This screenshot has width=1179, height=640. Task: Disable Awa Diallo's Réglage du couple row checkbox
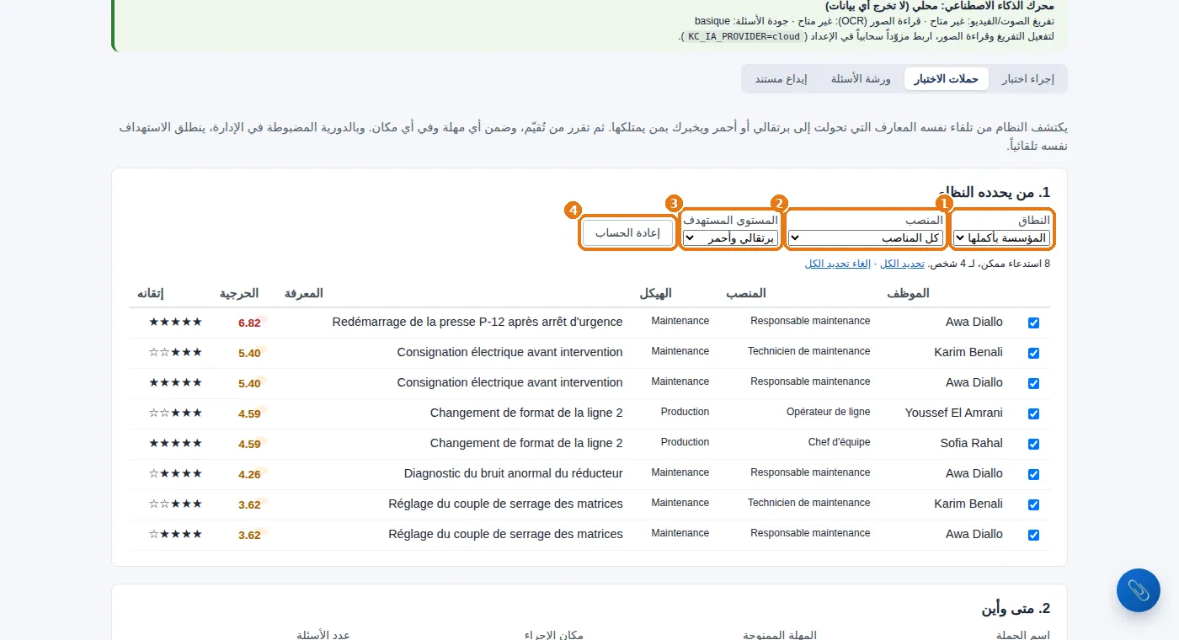point(1033,535)
